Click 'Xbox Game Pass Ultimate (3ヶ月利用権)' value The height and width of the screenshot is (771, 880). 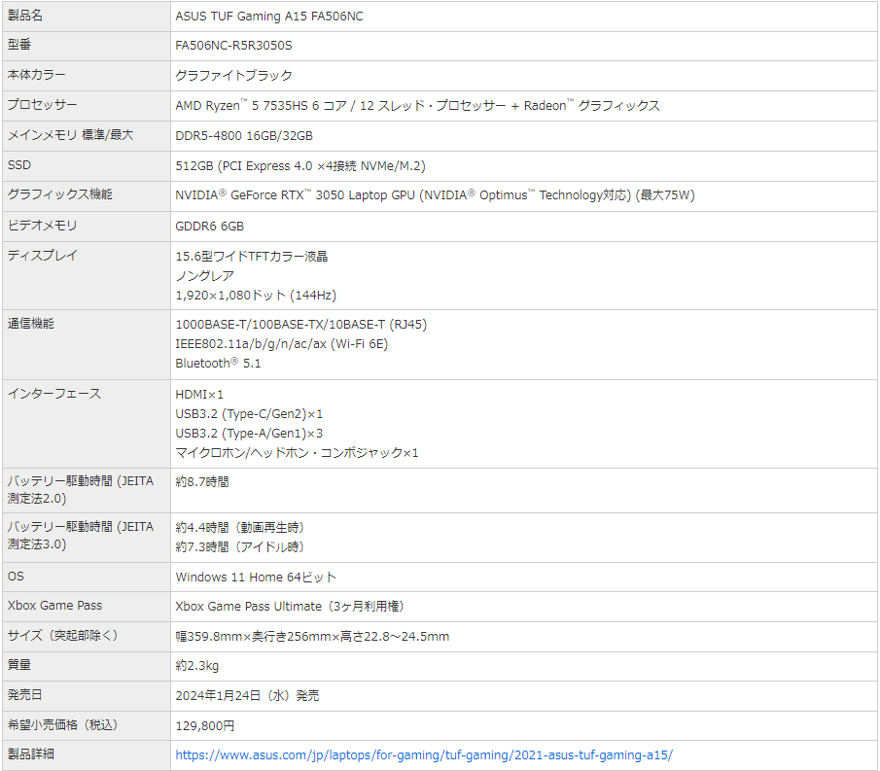[290, 607]
